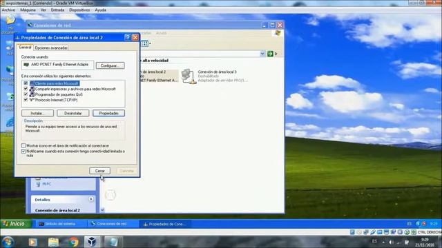Click the green Ir arrow button

[x=270, y=54]
